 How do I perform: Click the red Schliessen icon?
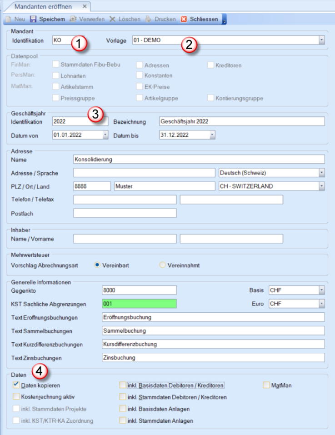point(184,19)
